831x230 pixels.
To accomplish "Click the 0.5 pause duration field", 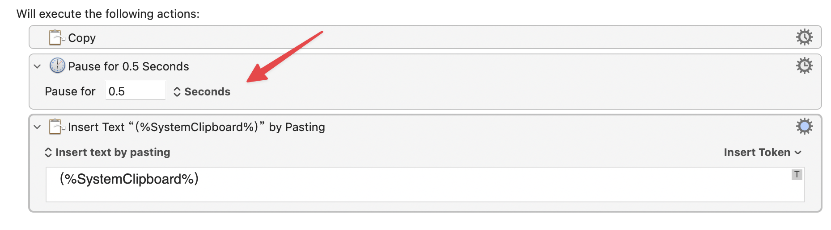I will point(136,90).
